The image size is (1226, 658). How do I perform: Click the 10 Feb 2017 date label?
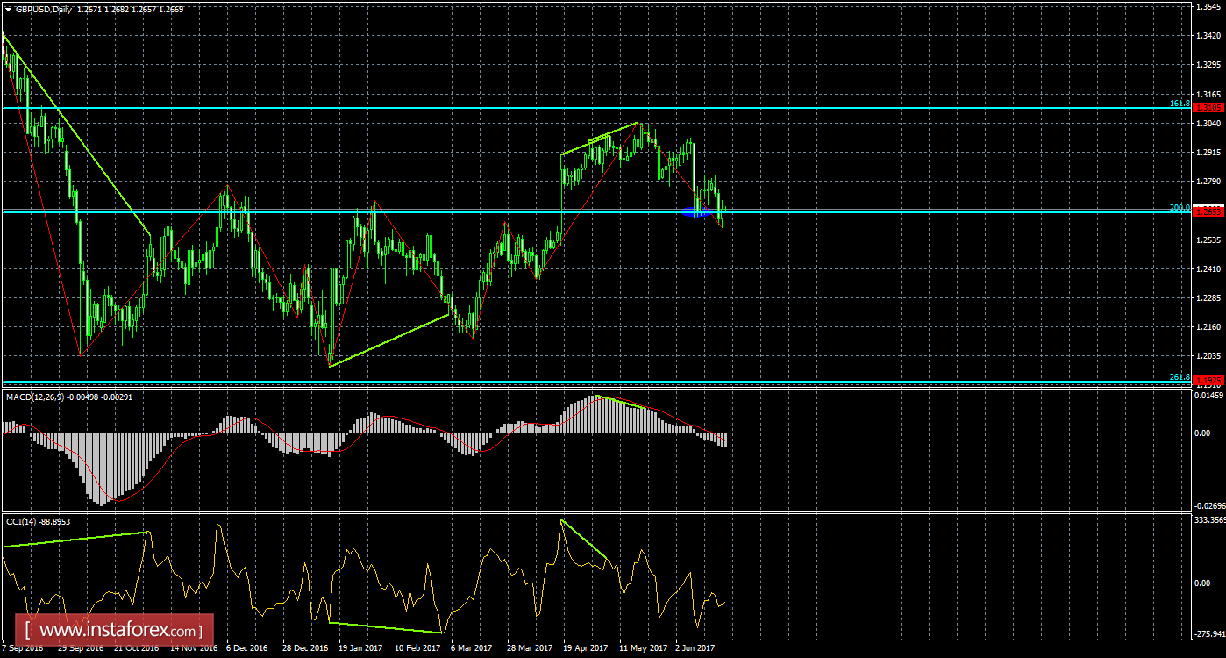click(x=417, y=650)
